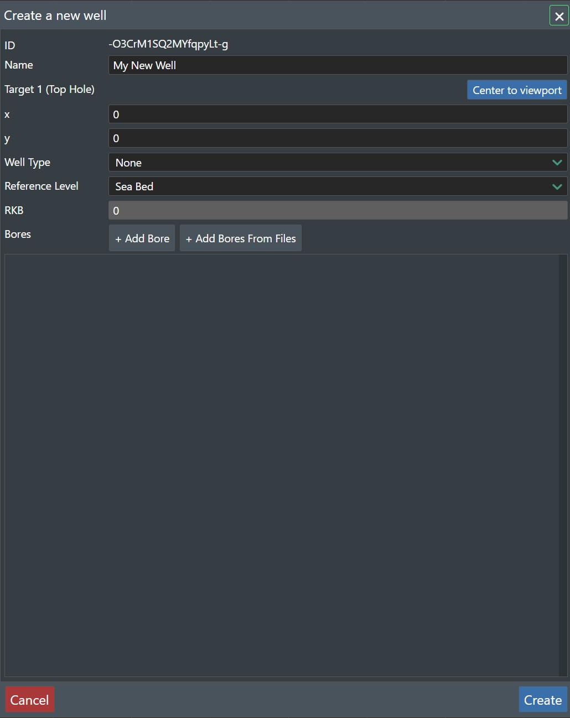Image resolution: width=570 pixels, height=718 pixels.
Task: Focus the Name field containing My New Well
Action: coord(338,65)
